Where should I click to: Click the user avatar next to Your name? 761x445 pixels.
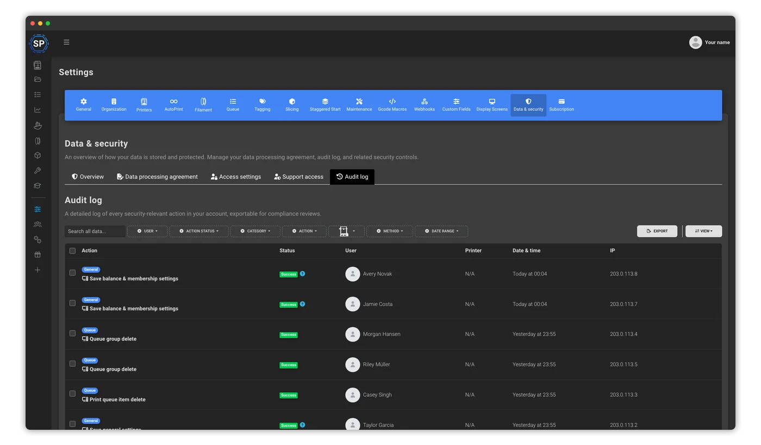coord(695,42)
